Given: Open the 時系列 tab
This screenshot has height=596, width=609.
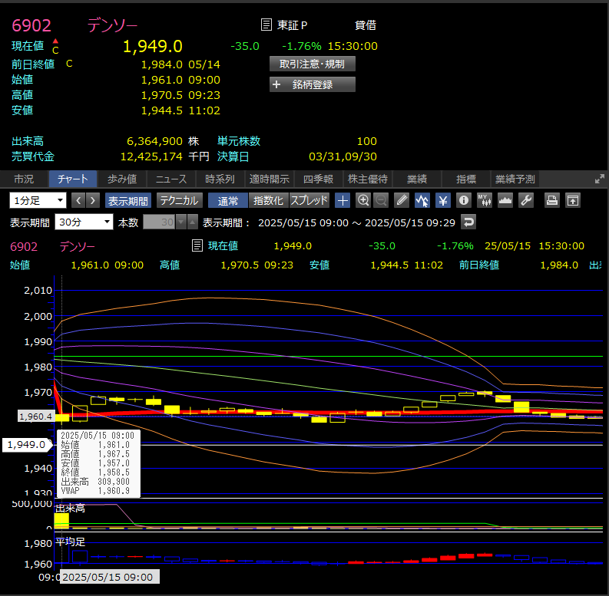Looking at the screenshot, I should coord(220,179).
